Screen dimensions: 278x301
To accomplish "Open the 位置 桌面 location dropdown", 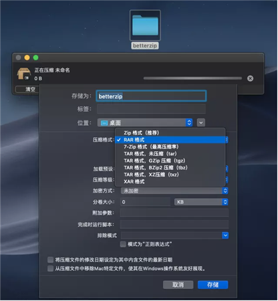I will tap(145, 122).
